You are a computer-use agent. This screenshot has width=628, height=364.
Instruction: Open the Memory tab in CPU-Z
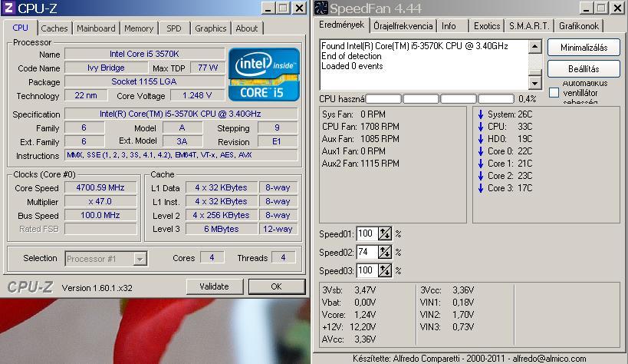(139, 28)
